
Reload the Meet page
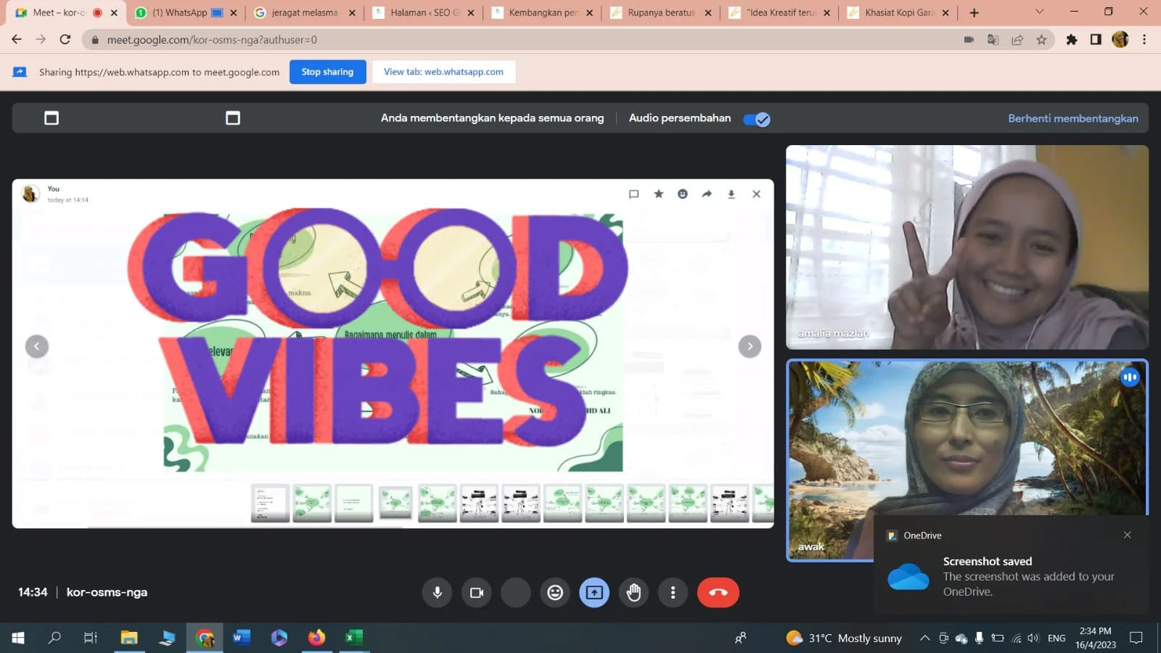click(x=65, y=40)
